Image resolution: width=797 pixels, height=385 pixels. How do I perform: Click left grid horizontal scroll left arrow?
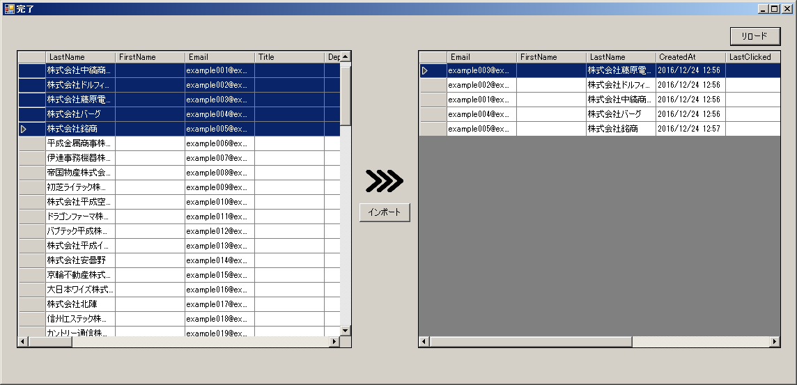pyautogui.click(x=23, y=342)
